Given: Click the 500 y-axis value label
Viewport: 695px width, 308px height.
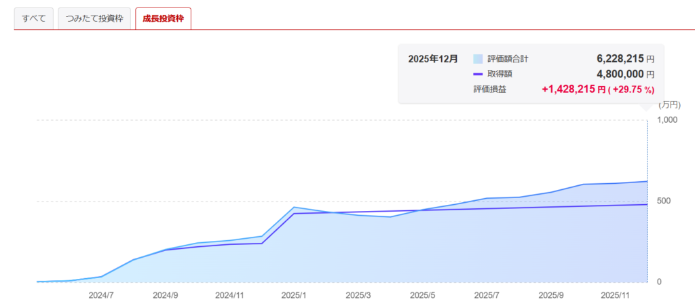Looking at the screenshot, I should tap(664, 201).
